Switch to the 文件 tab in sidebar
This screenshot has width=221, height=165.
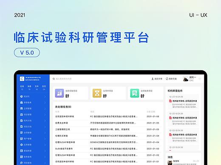pos(37,88)
